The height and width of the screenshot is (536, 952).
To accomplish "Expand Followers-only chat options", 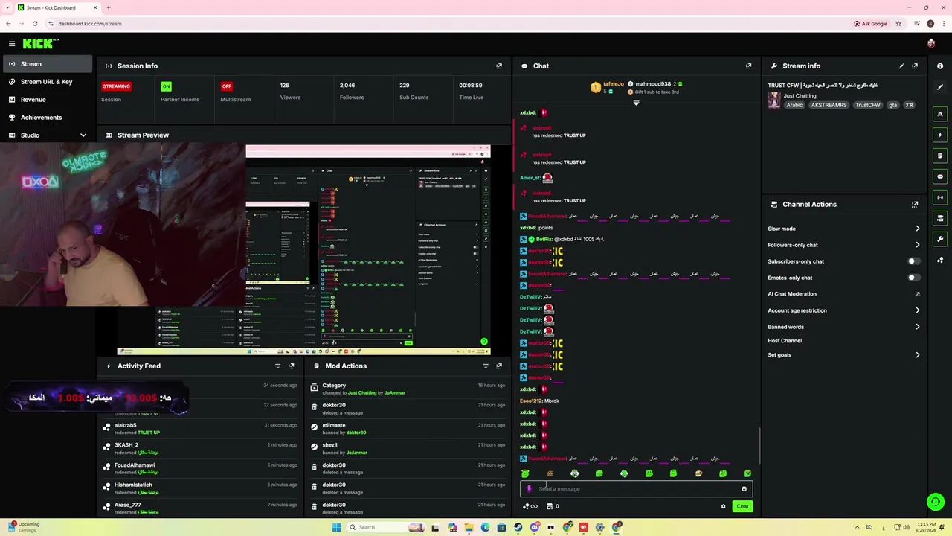I will point(917,245).
